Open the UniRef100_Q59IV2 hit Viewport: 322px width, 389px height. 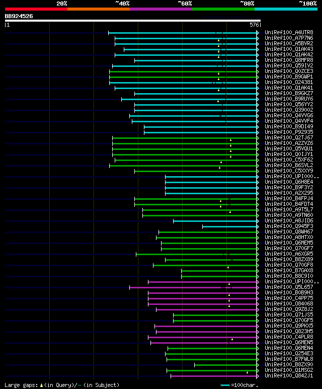click(289, 66)
